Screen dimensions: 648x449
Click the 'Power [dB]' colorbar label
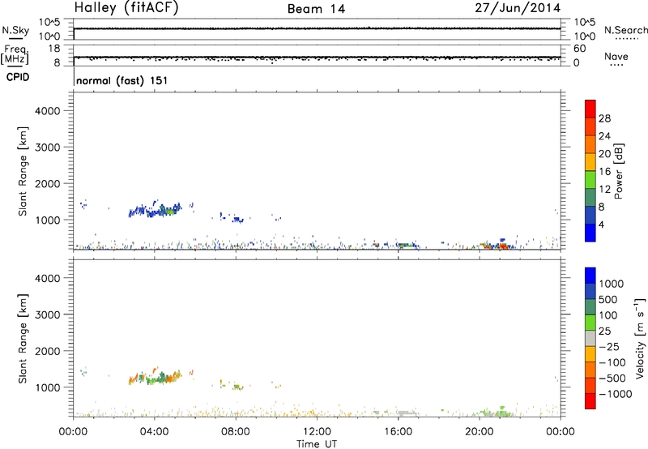tap(619, 171)
